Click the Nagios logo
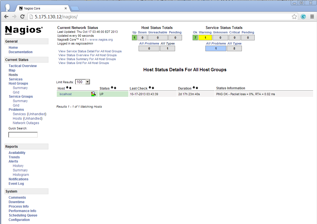 [24, 30]
